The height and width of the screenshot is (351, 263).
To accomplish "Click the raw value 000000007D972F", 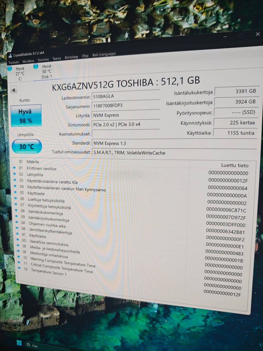I will [226, 217].
